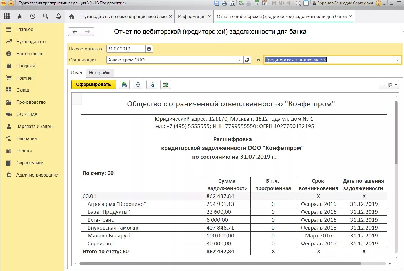Open Favorites star icon
This screenshot has height=271, width=404.
20,16
